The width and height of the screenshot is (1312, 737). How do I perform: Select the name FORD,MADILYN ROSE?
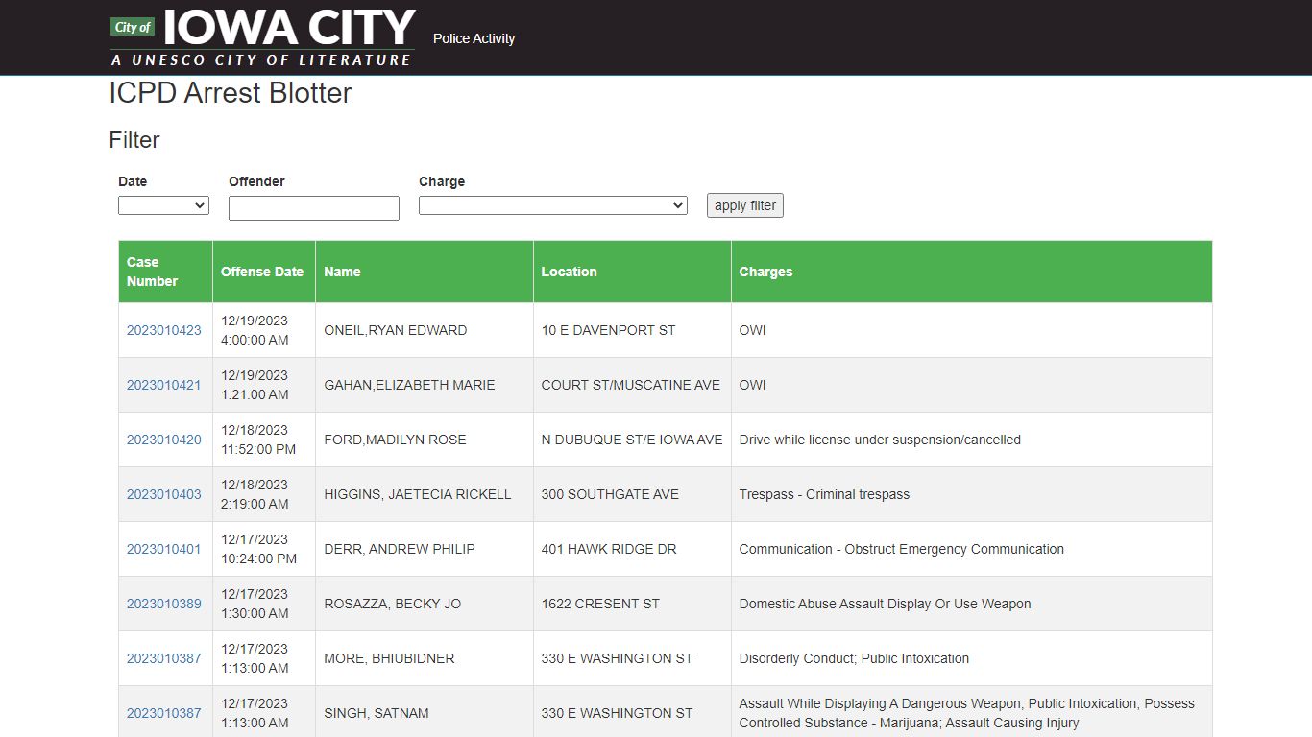click(395, 440)
